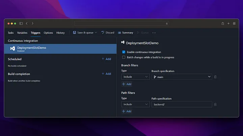Add a Scheduled trigger
Viewport: 243px width, 136px height.
pyautogui.click(x=106, y=59)
